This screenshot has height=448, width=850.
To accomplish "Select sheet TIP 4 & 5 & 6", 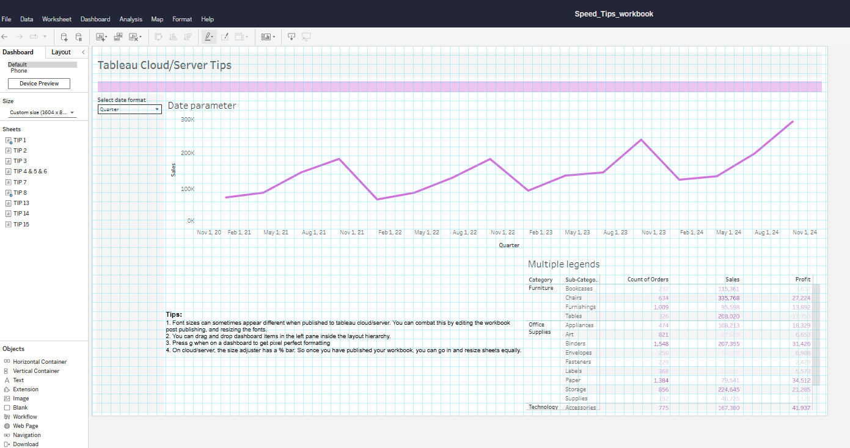I will tap(29, 172).
